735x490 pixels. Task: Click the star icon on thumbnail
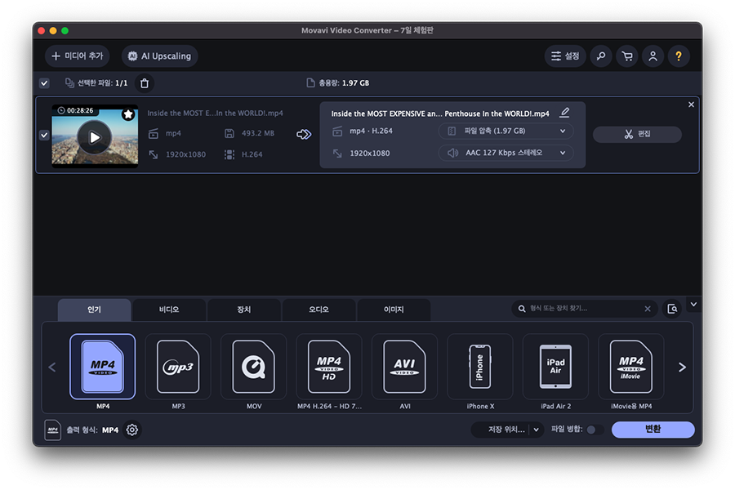128,114
